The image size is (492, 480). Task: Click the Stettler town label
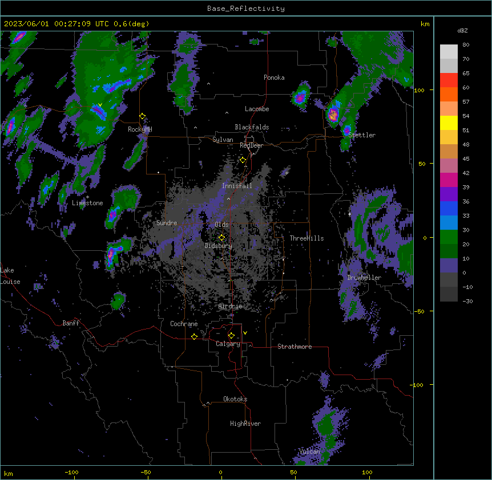(362, 135)
